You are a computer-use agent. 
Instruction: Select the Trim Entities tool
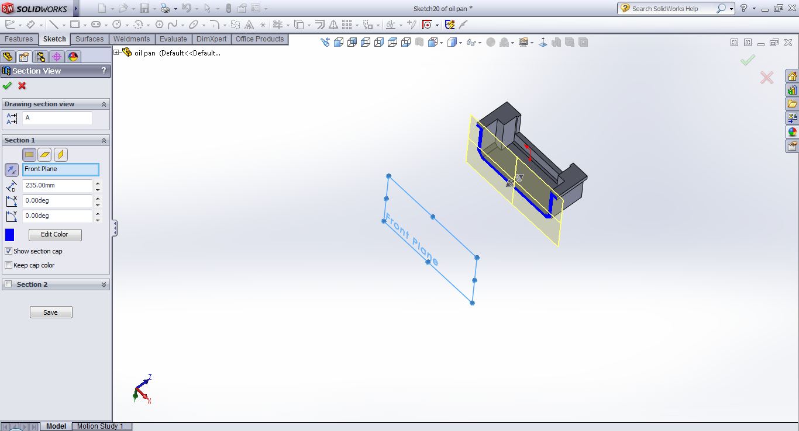(277, 25)
